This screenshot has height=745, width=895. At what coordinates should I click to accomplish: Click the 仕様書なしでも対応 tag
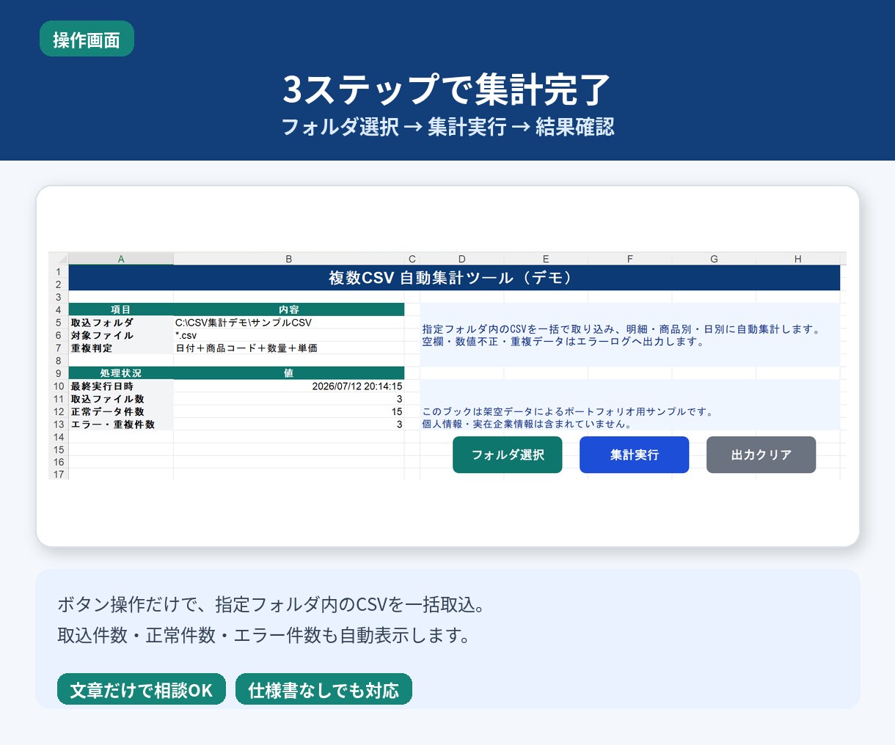point(324,689)
